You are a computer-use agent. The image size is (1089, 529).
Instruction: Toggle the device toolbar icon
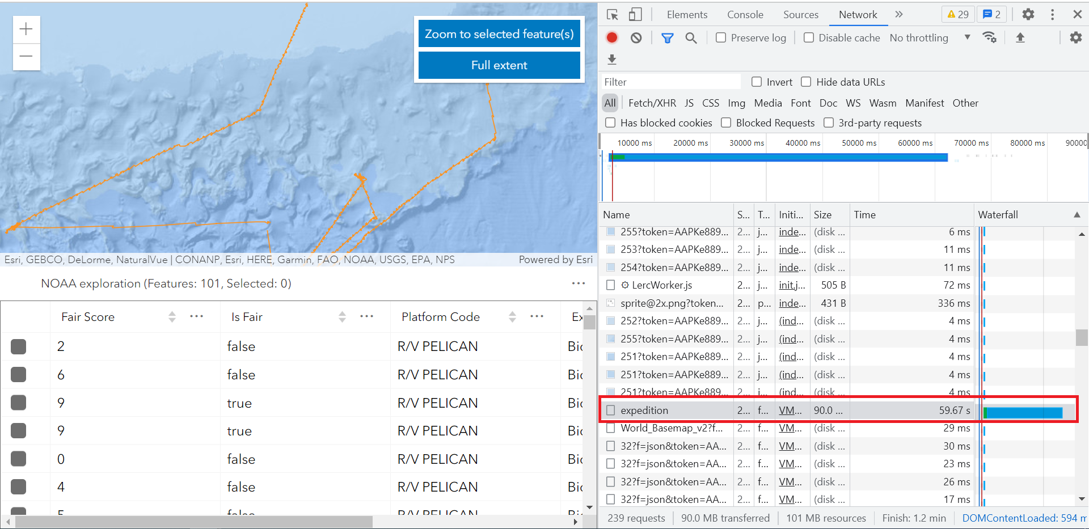tap(635, 15)
